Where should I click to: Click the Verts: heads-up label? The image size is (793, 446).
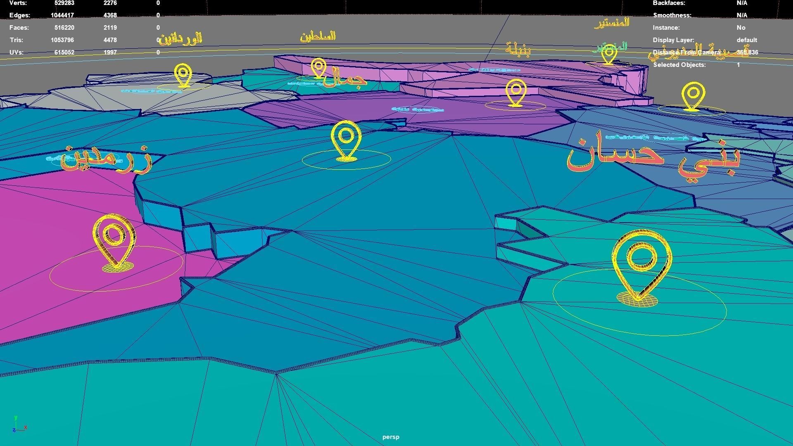(x=18, y=3)
